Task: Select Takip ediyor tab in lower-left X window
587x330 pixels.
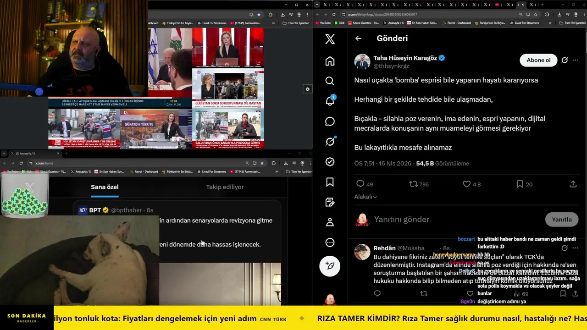Action: (225, 187)
